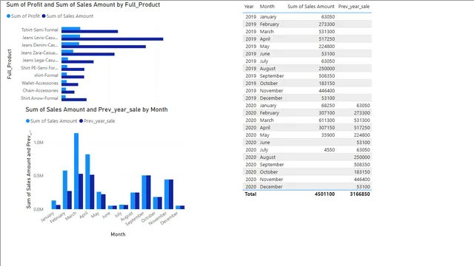Click the Shirt PE-Semi For... axis label
474x266 pixels.
point(39,68)
